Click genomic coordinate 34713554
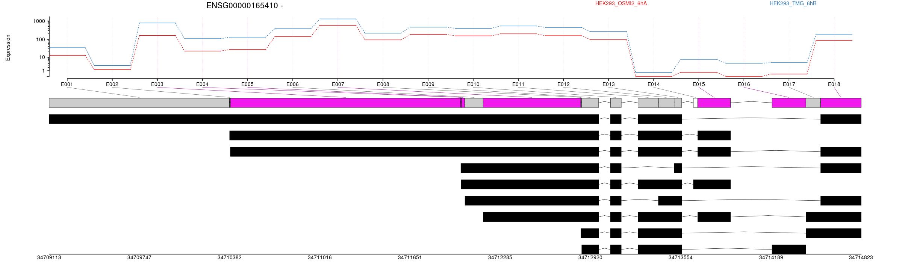 point(681,258)
